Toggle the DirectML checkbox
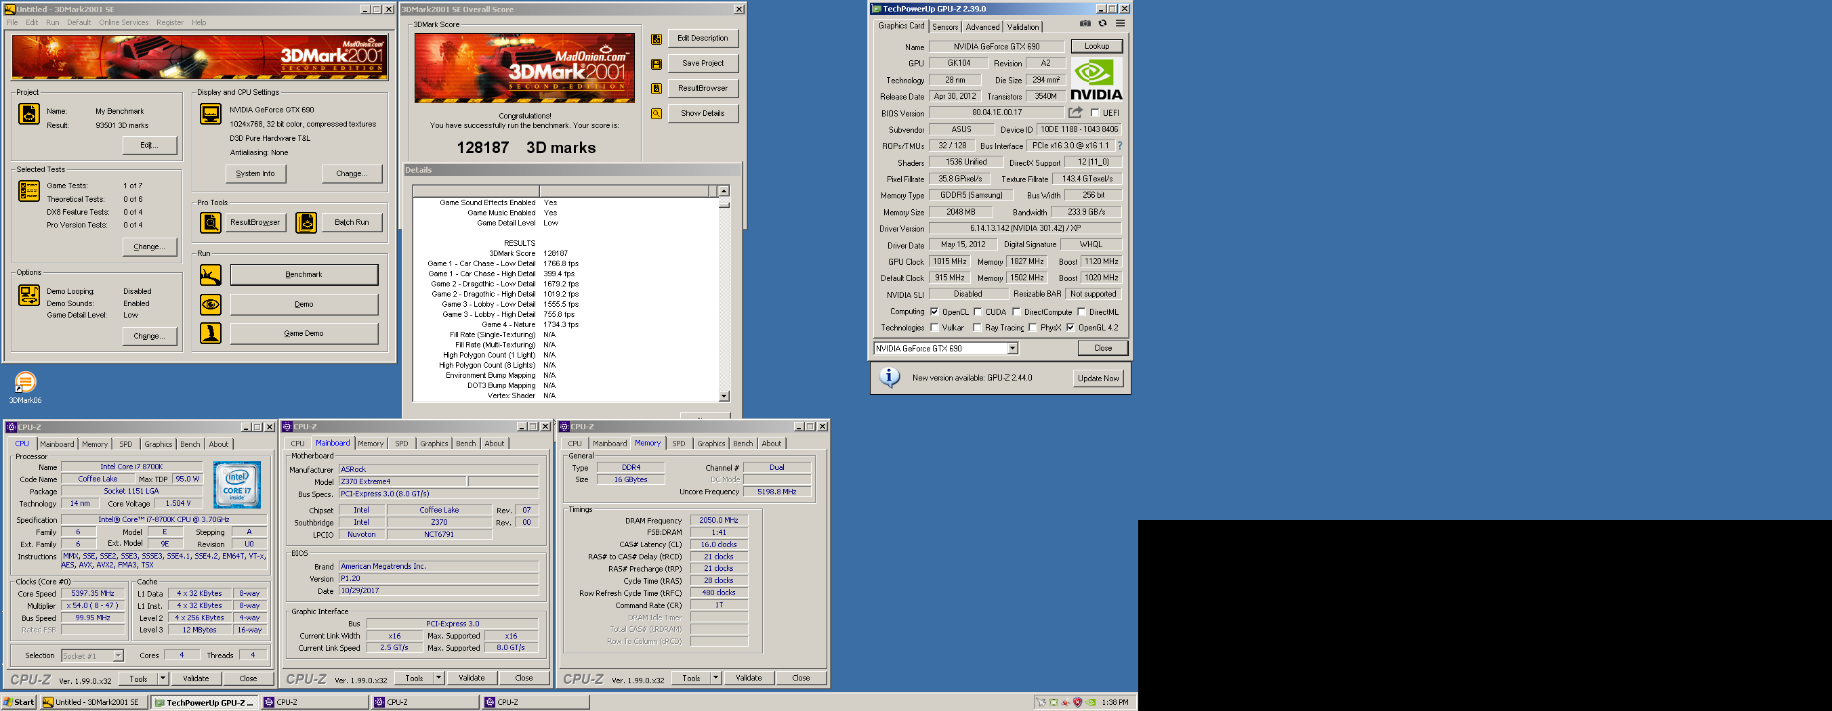Viewport: 1832px width, 711px height. 1081,312
